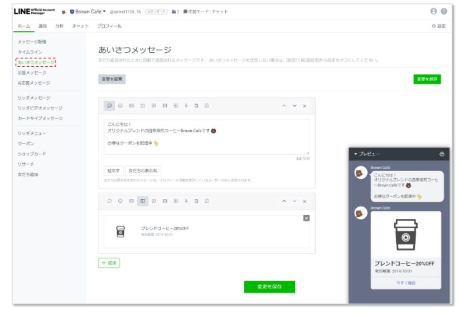Switch to the チャット tab
Screen dimensions: 459x313
click(80, 26)
